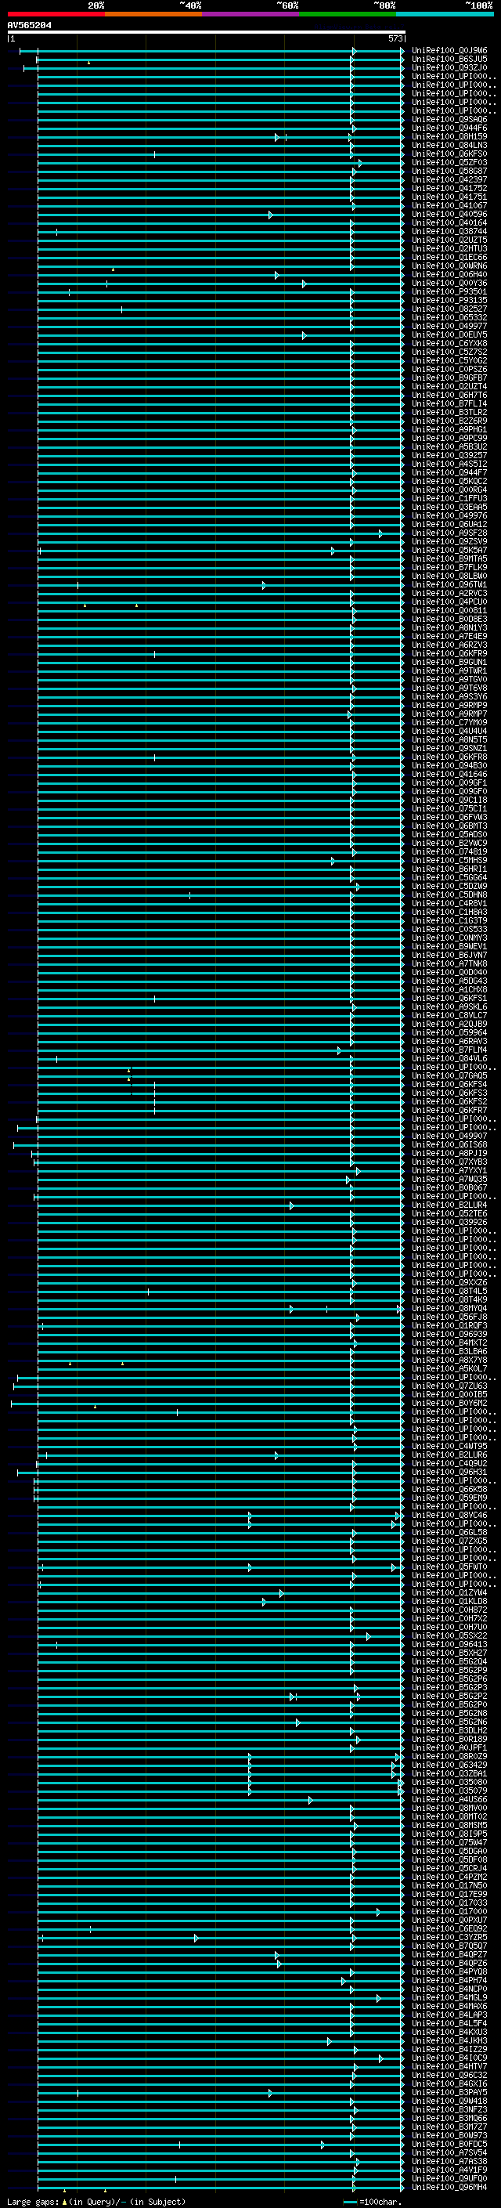Click the UniRef100_Q9XXZ6 entry

[x=449, y=1282]
